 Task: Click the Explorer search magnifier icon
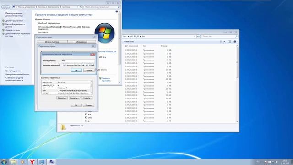pyautogui.click(x=236, y=36)
